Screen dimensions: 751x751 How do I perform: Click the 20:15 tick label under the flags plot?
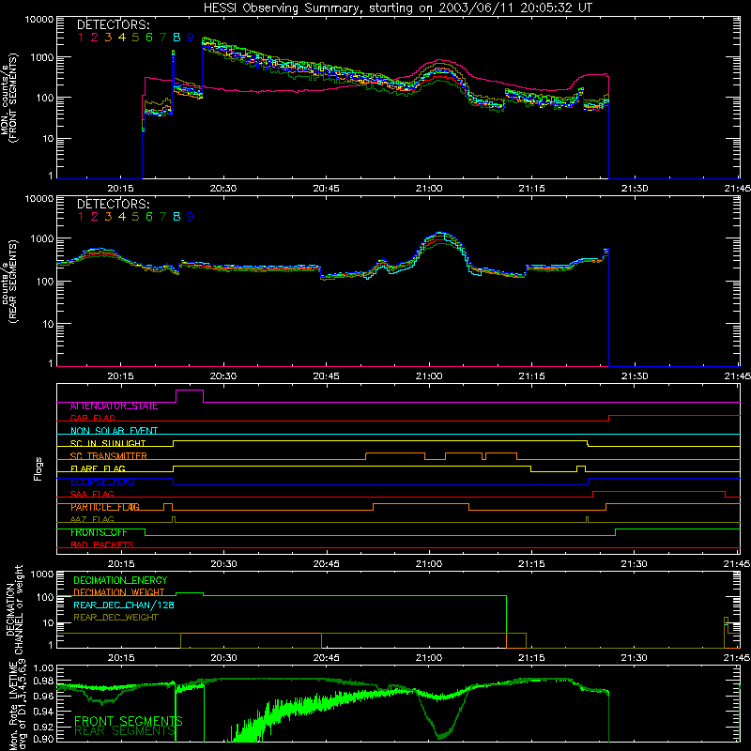click(x=121, y=564)
